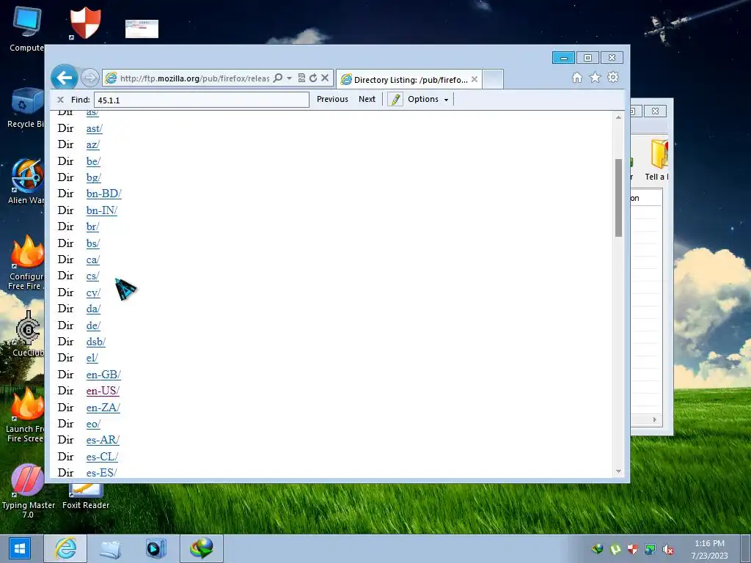Open the Windows Start button
Image resolution: width=751 pixels, height=563 pixels.
coord(19,548)
